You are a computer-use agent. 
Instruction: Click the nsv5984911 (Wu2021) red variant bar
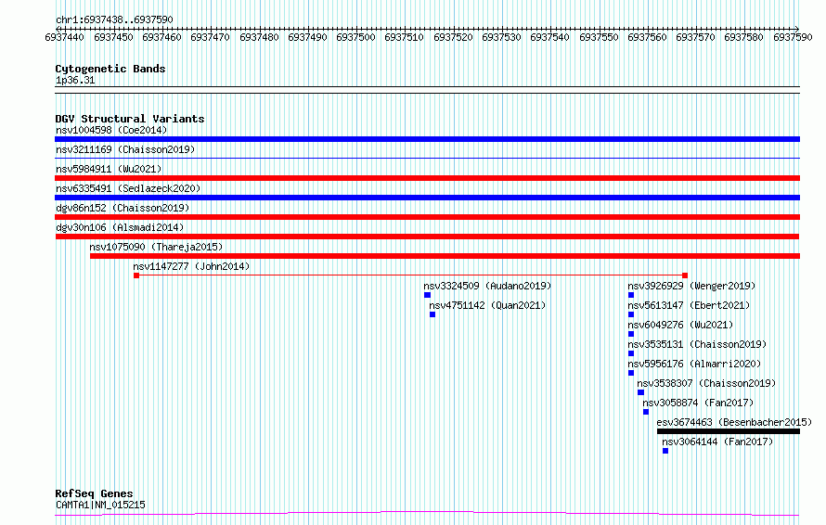pos(427,178)
